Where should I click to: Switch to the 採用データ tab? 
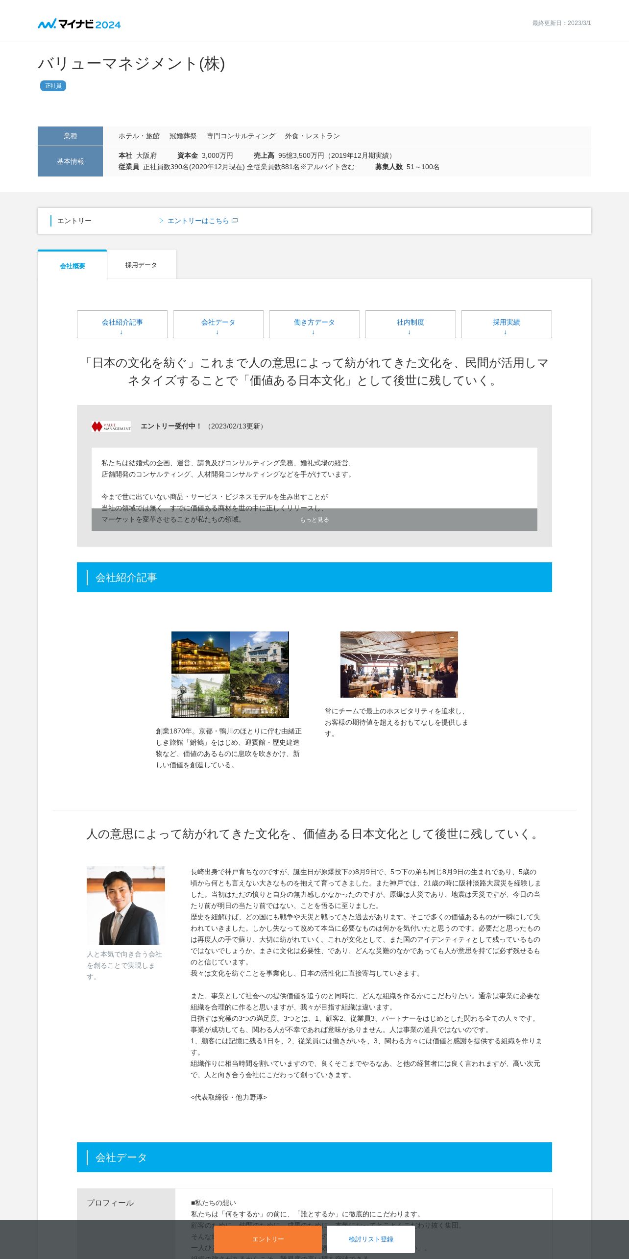pos(142,265)
